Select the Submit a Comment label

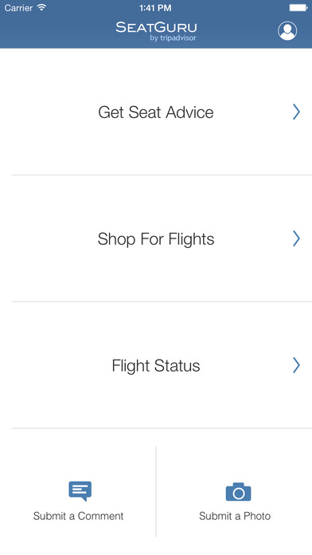79,516
